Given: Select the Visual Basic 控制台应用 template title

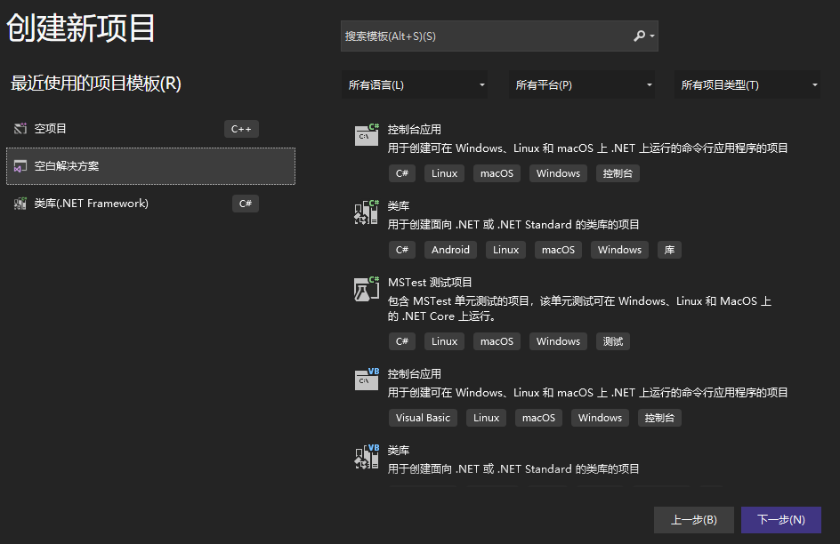Looking at the screenshot, I should click(414, 374).
